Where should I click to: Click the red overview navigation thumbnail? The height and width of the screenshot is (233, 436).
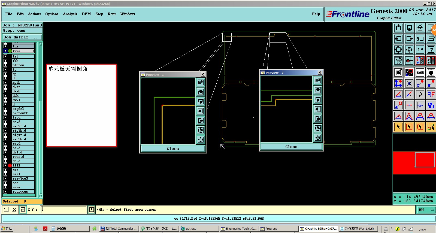coord(414,163)
